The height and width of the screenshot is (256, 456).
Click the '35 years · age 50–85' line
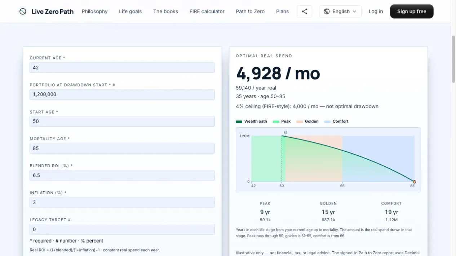point(260,96)
